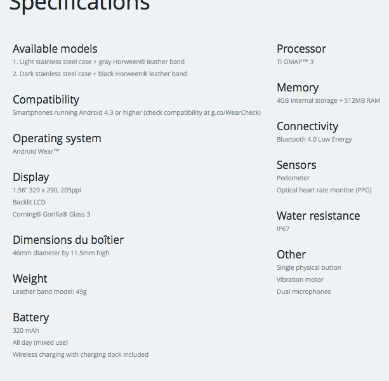Click the Wireless charging with charging dock line
Image resolution: width=389 pixels, height=381 pixels.
tap(81, 354)
